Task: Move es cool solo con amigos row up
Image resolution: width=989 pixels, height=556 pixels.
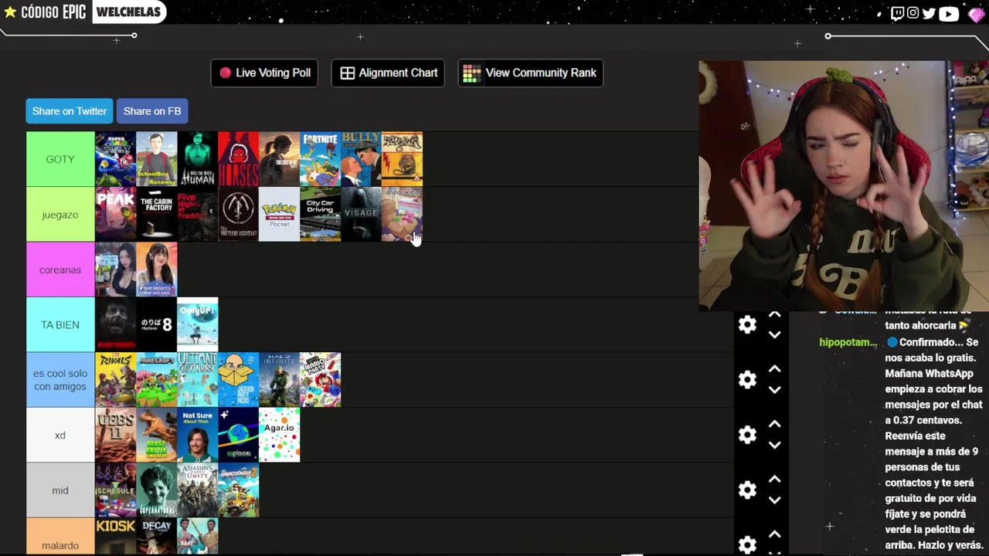Action: point(775,370)
